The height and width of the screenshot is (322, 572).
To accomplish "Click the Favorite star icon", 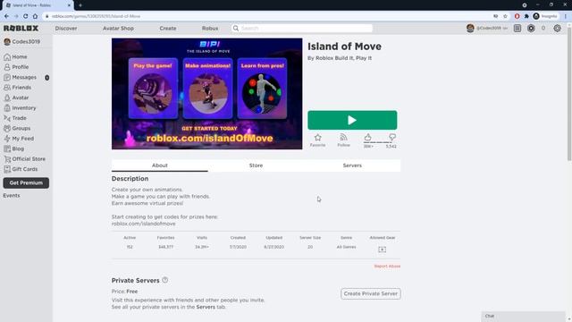I will click(318, 138).
